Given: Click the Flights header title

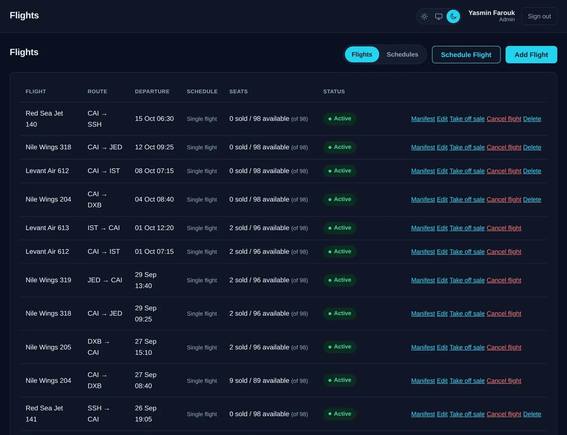Looking at the screenshot, I should pos(24,15).
